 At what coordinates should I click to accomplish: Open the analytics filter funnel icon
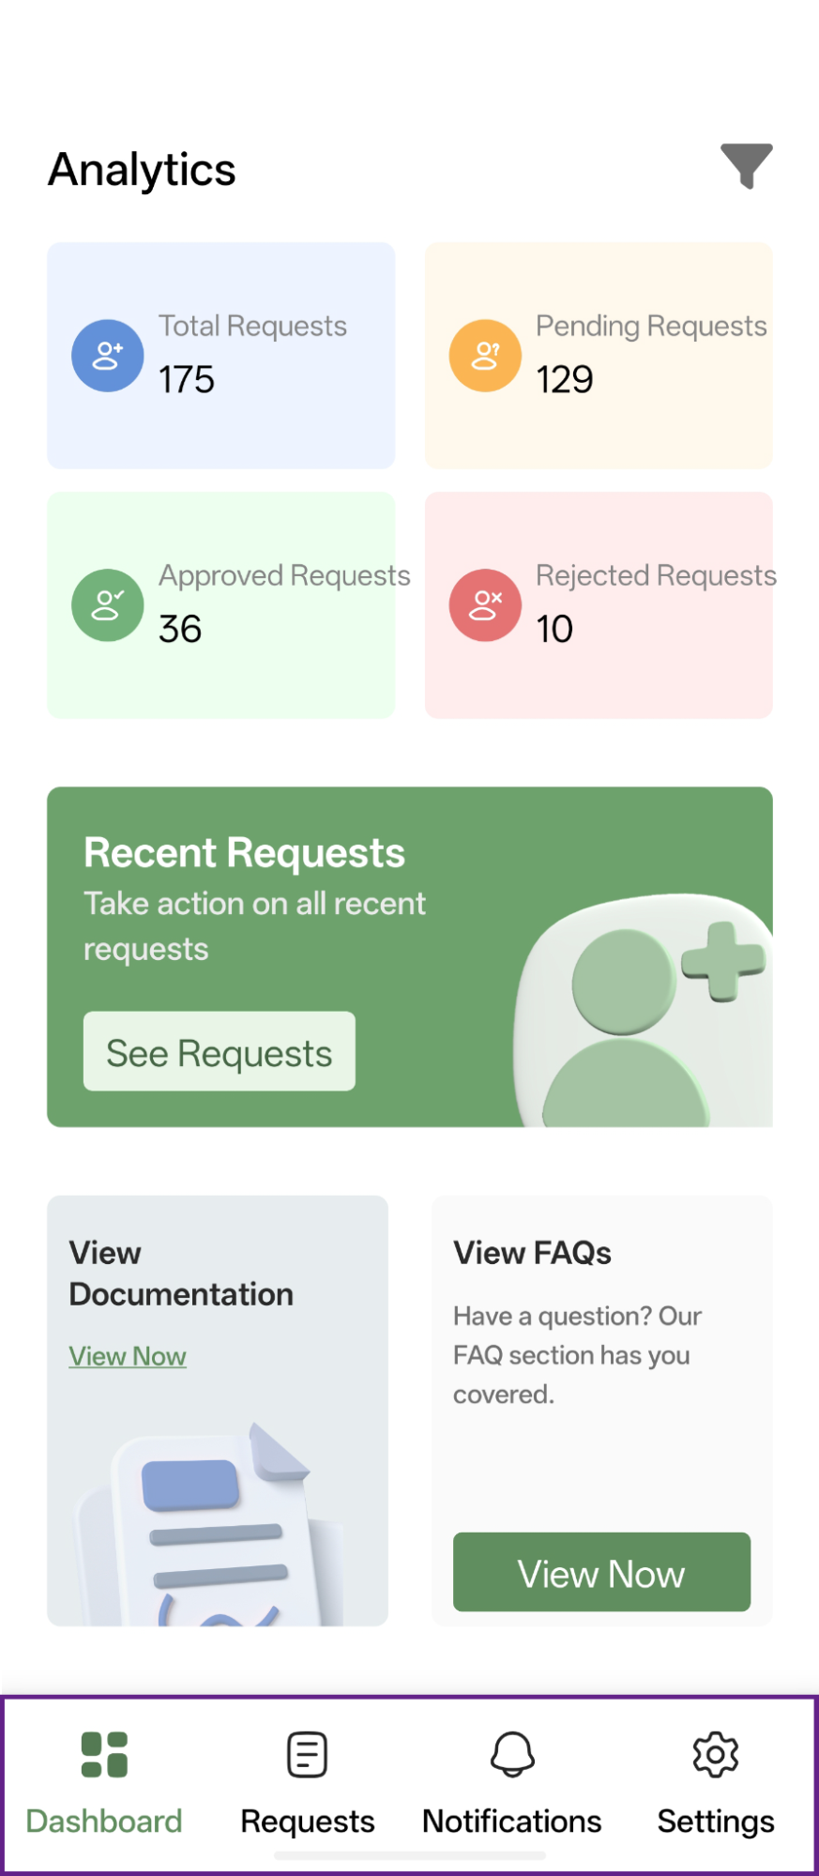746,166
